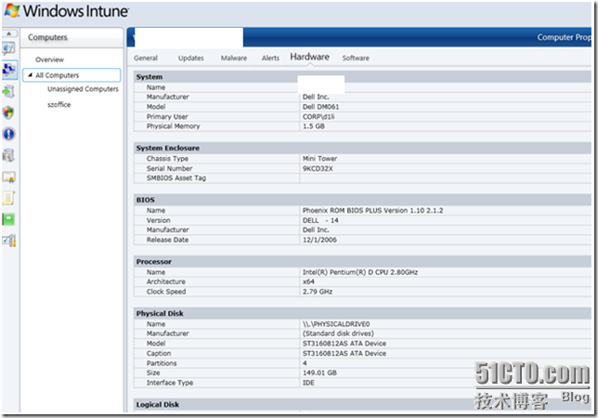Select the Computers workspace icon
This screenshot has height=418, width=598.
pos(8,70)
